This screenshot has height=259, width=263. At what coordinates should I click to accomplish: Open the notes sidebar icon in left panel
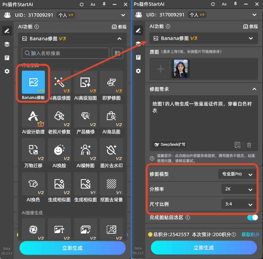(x=7, y=58)
